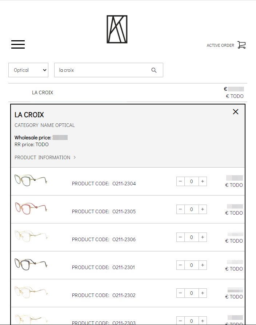The width and height of the screenshot is (256, 325).
Task: Expand the Product Information section
Action: 45,157
